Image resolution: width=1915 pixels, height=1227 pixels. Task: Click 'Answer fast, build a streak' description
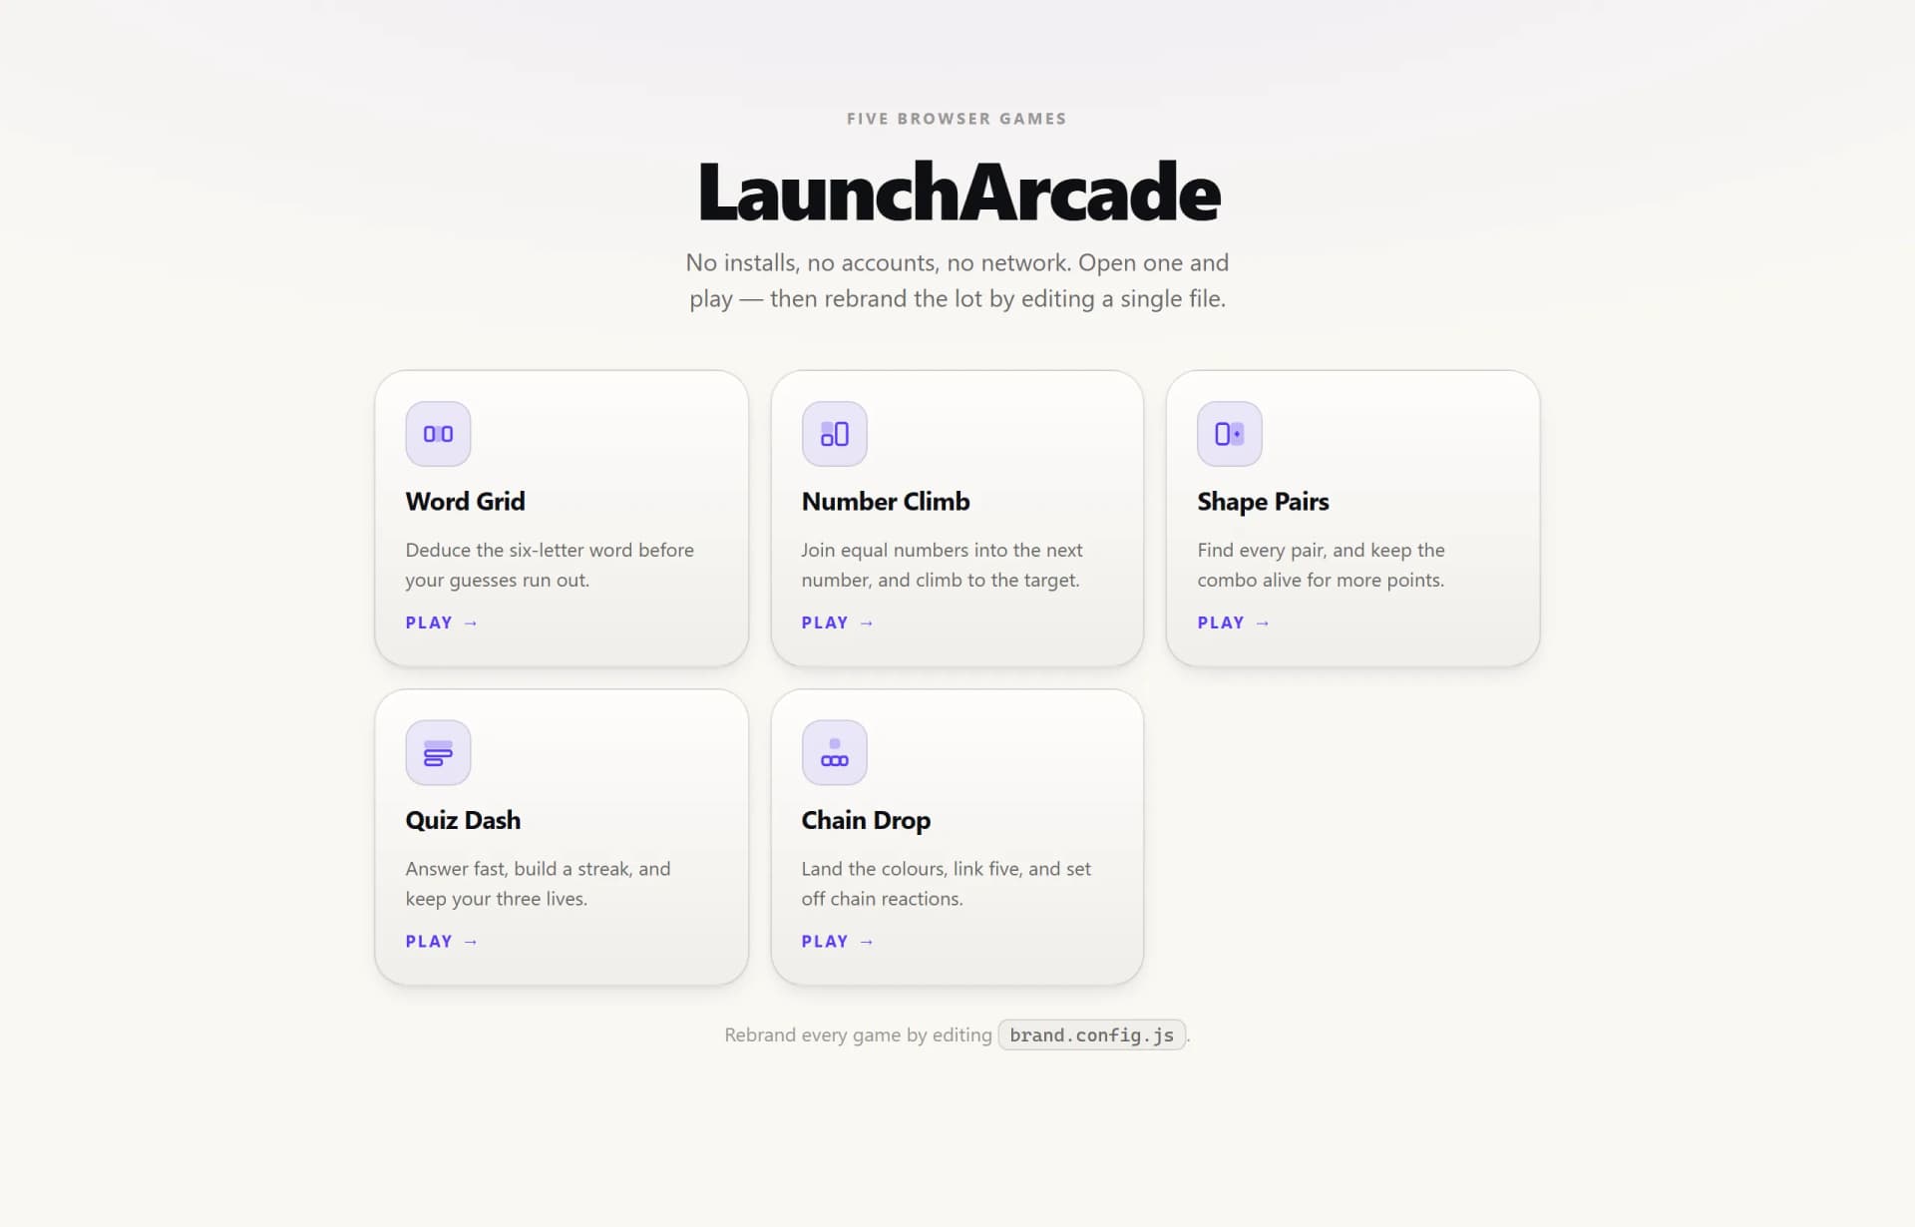point(538,884)
